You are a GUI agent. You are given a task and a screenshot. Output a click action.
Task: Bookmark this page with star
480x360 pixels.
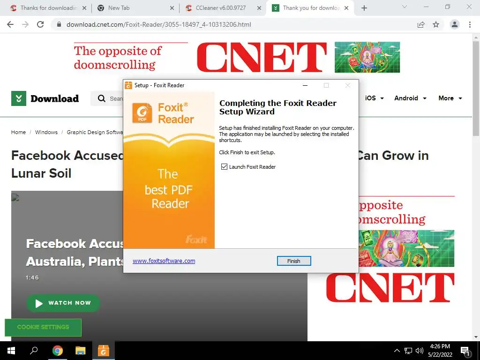point(436,24)
